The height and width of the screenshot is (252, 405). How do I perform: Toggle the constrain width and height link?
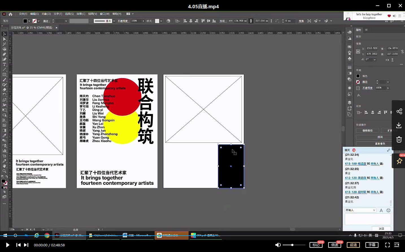coord(402,52)
